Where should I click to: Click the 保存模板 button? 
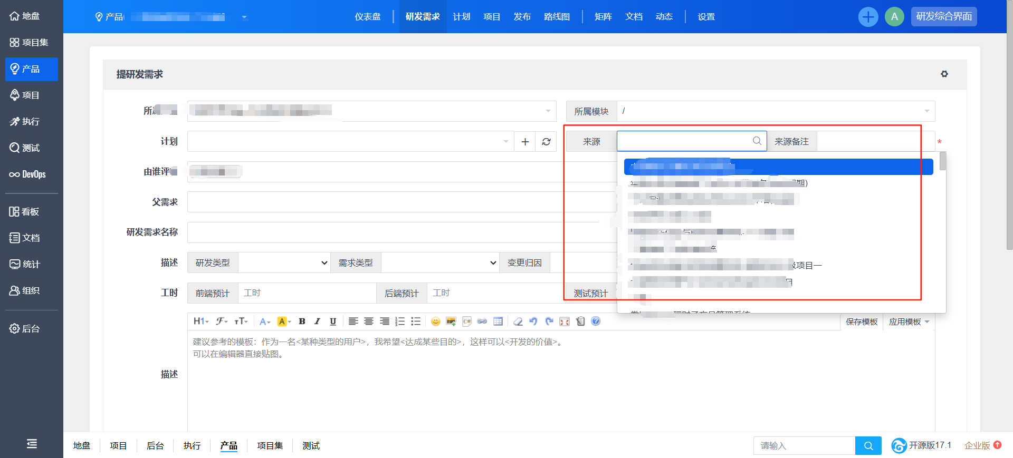(862, 322)
